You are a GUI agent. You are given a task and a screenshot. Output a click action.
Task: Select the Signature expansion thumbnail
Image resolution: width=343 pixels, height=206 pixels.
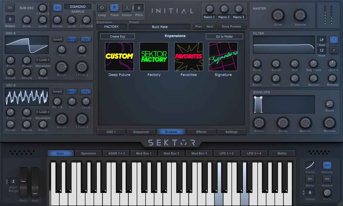(x=223, y=57)
